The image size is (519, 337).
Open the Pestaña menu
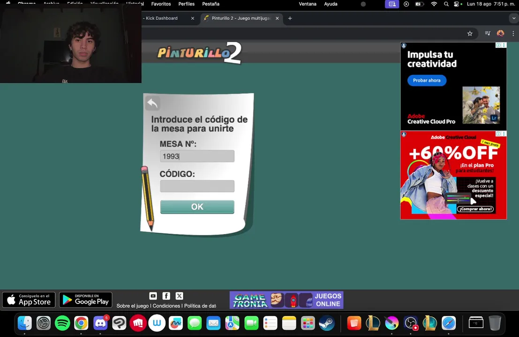point(211,4)
